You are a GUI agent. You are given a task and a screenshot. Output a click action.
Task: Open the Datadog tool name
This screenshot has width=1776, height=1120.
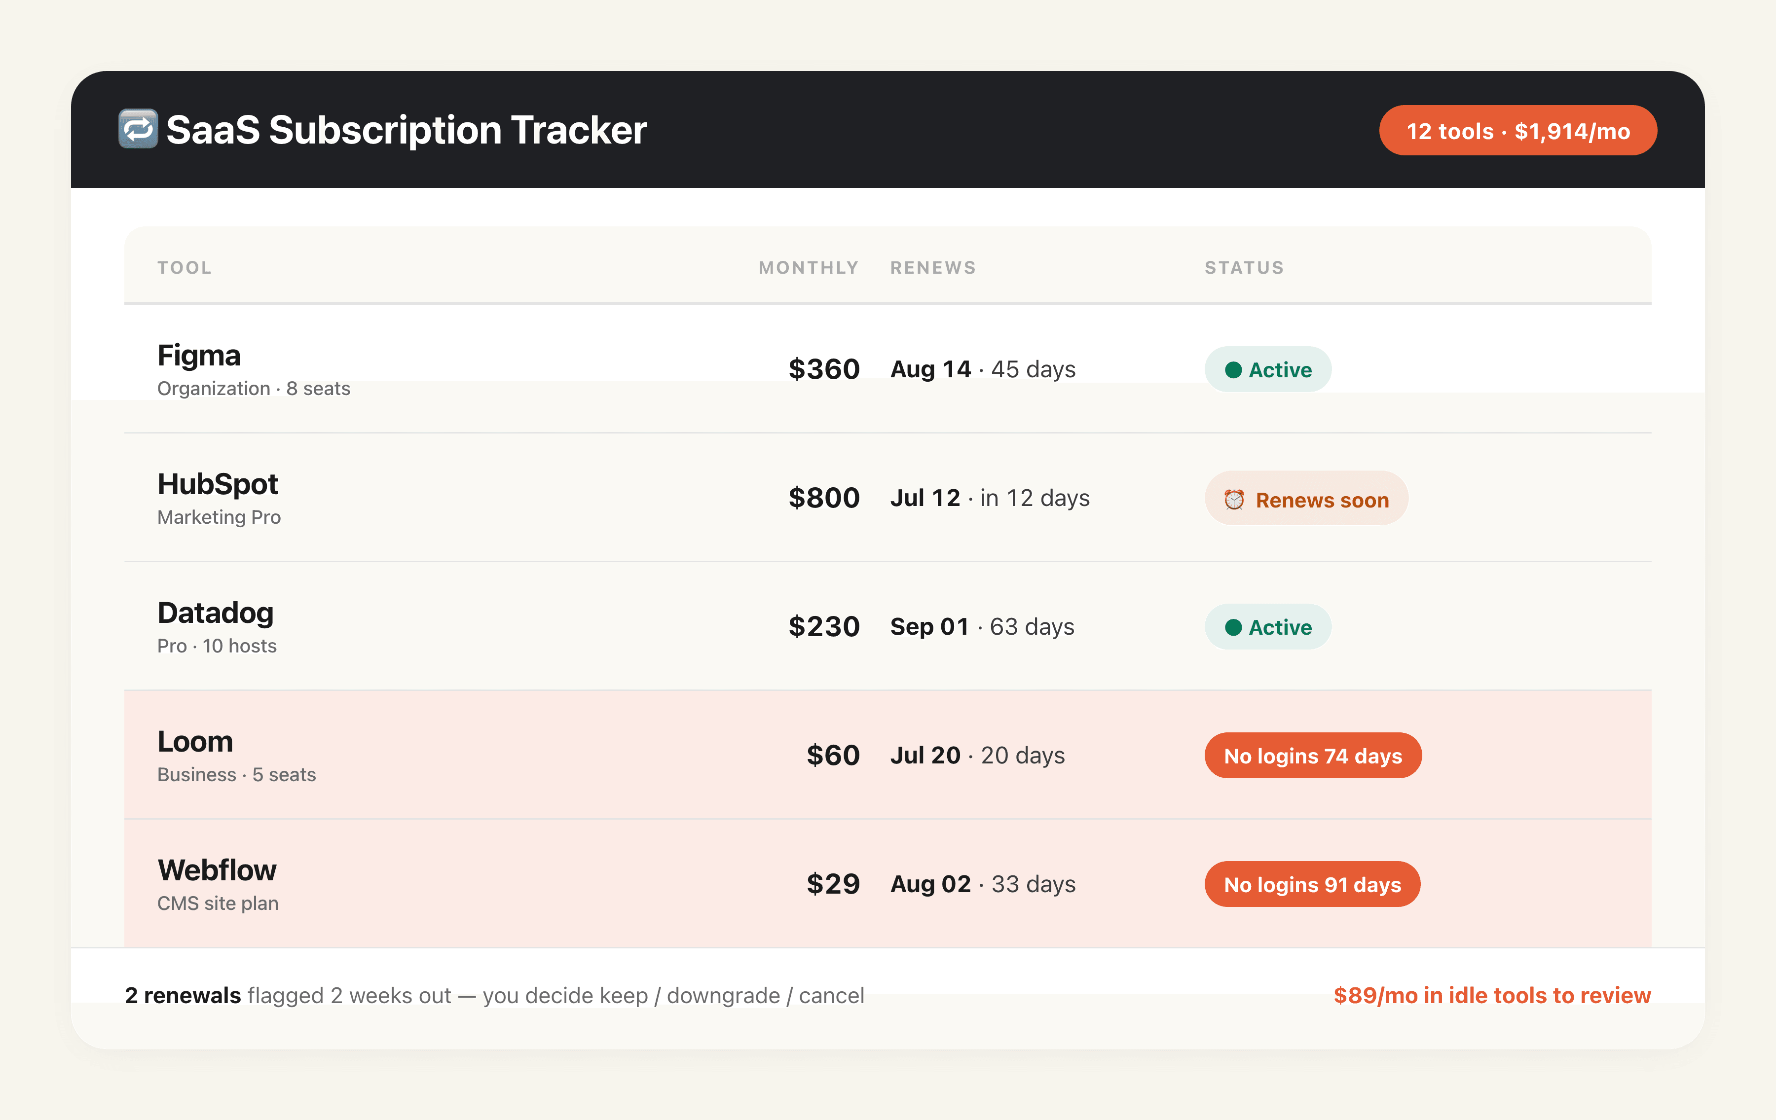[216, 614]
